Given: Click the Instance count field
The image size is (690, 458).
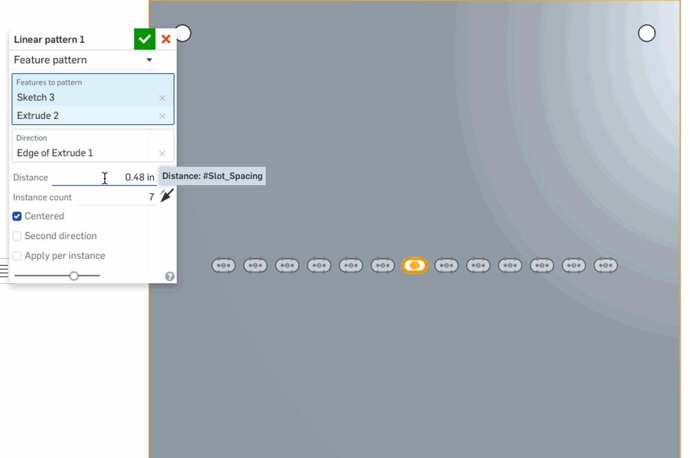Looking at the screenshot, I should coord(129,197).
